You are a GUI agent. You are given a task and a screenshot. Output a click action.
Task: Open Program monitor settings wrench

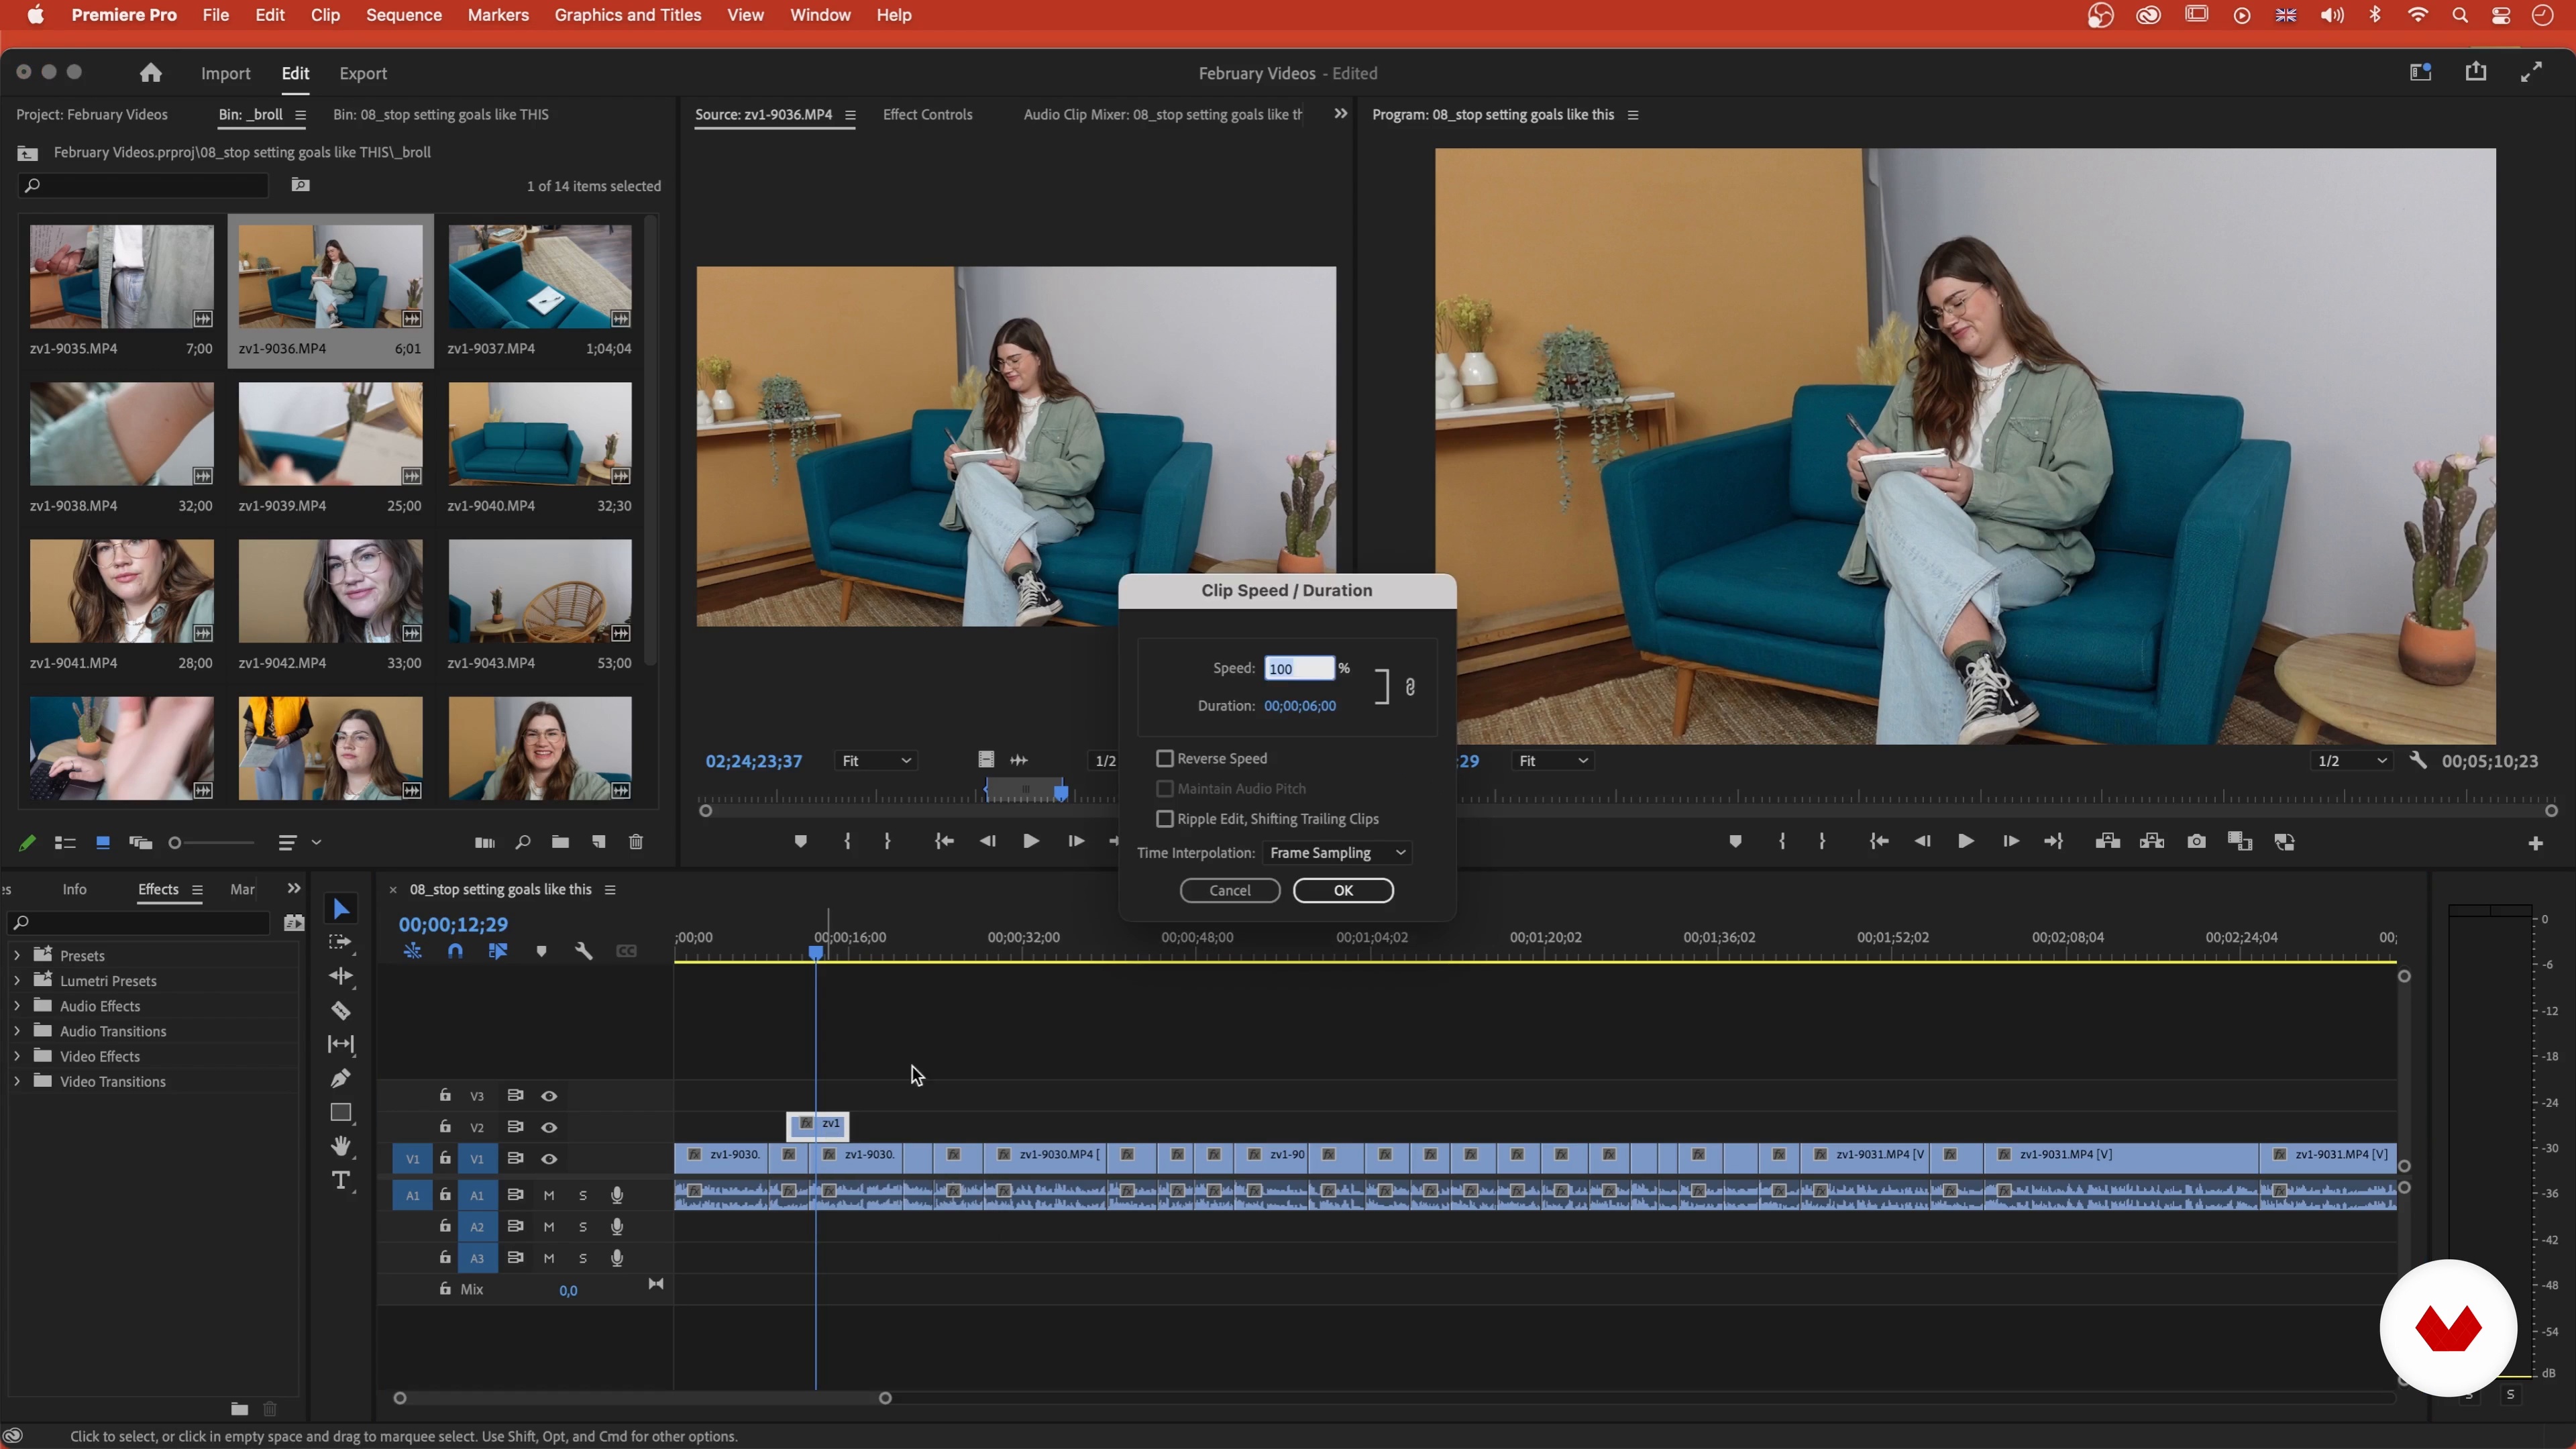tap(2418, 761)
